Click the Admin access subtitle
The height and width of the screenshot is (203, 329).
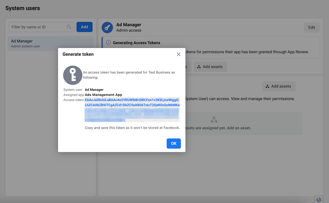pyautogui.click(x=129, y=30)
